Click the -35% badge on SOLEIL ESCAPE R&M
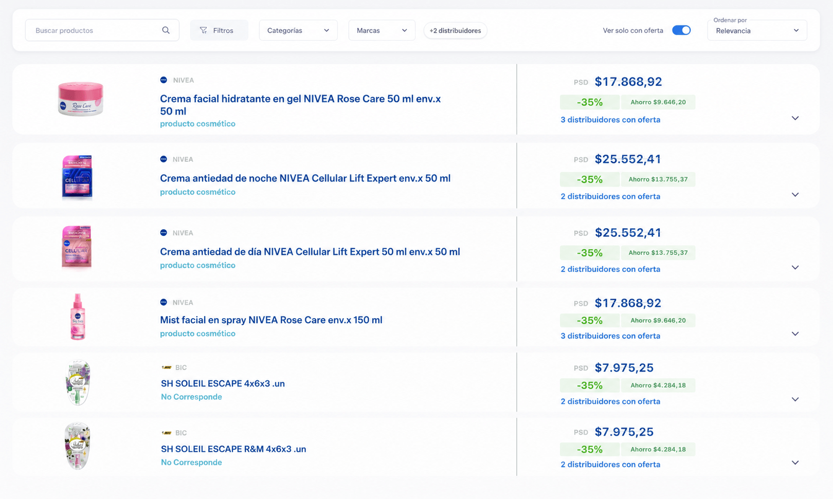The image size is (833, 499). click(590, 449)
